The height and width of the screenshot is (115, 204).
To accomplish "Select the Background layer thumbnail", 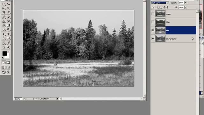I will [160, 38].
